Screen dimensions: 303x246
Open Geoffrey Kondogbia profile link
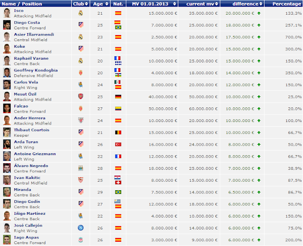(x=36, y=70)
